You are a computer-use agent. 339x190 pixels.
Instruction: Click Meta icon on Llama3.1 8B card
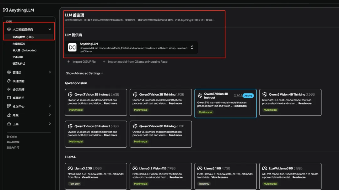coord(200,168)
